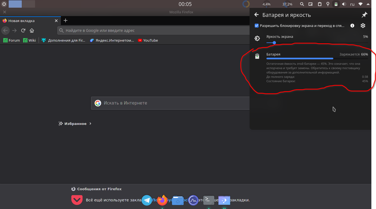Open the lightbulb notification tray icon
The height and width of the screenshot is (209, 376).
[x=328, y=4]
